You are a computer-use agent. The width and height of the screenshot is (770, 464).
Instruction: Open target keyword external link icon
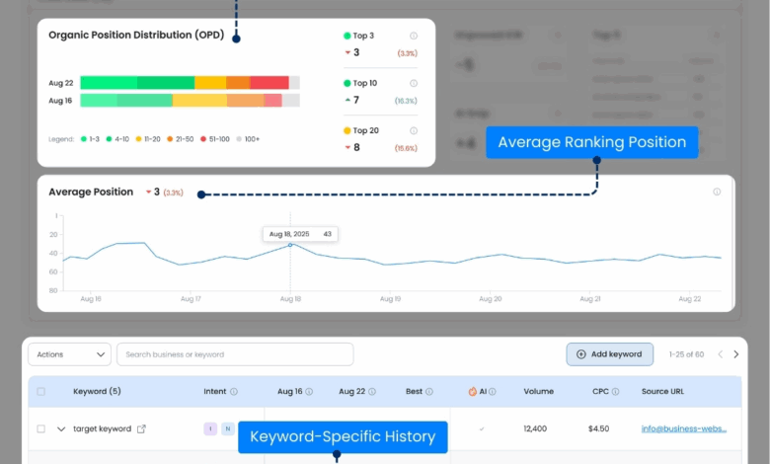click(141, 429)
